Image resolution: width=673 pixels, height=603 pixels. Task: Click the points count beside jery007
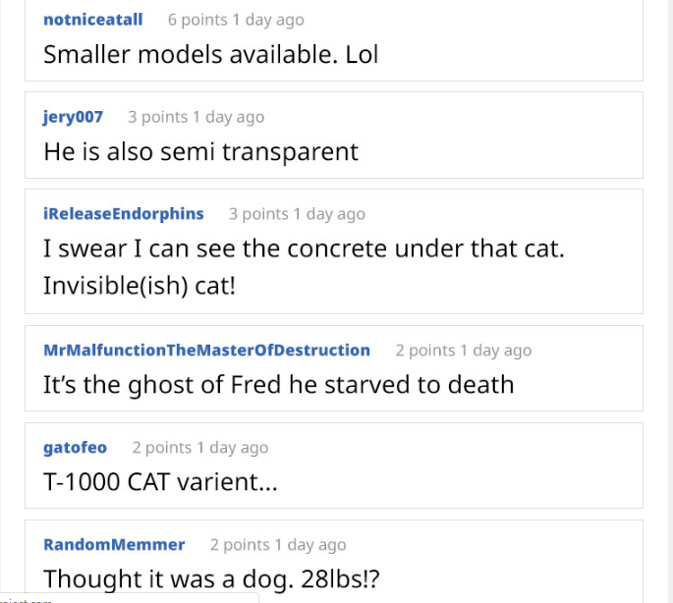tap(157, 117)
